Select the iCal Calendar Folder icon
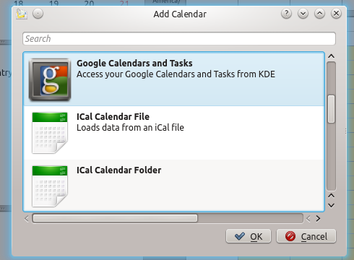 coord(50,186)
